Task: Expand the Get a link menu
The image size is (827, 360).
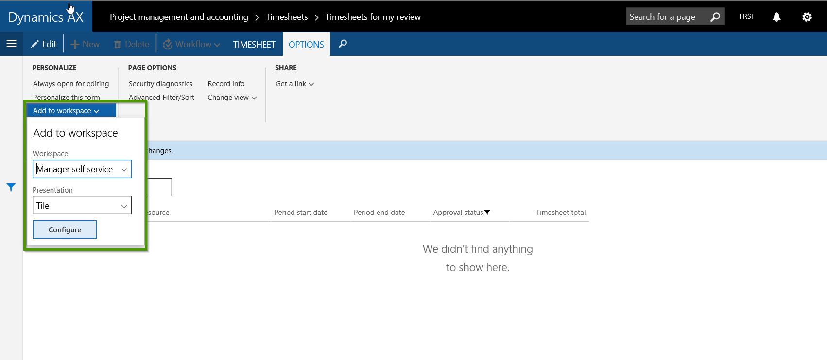Action: point(294,84)
